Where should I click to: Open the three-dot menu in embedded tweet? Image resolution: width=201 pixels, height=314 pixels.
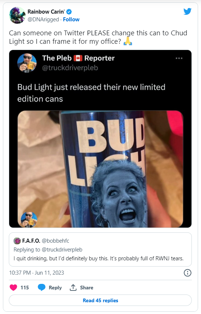tap(179, 58)
